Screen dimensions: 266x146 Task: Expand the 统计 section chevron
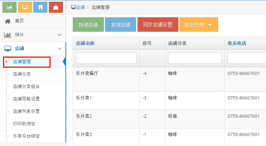click(x=60, y=35)
